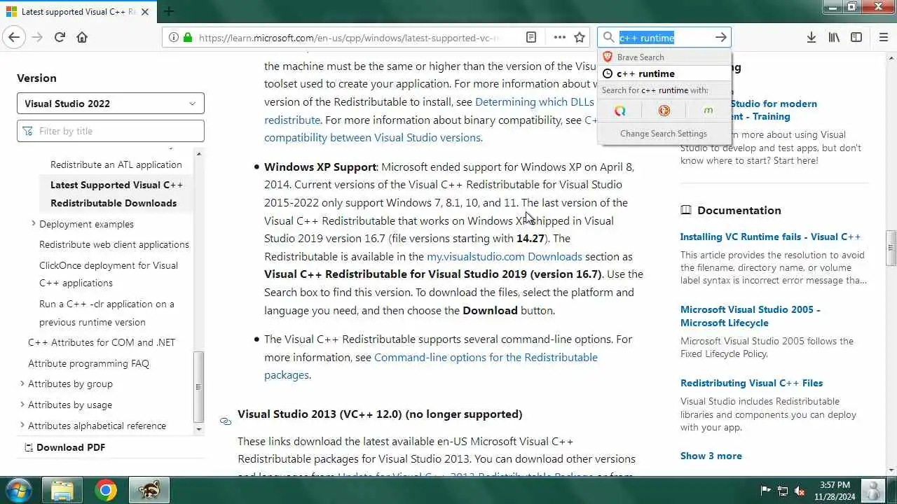Open page actions three-dot menu

click(x=559, y=37)
